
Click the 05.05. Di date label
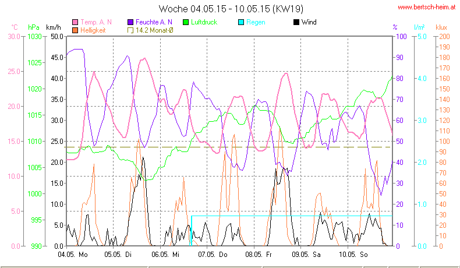pyautogui.click(x=118, y=255)
